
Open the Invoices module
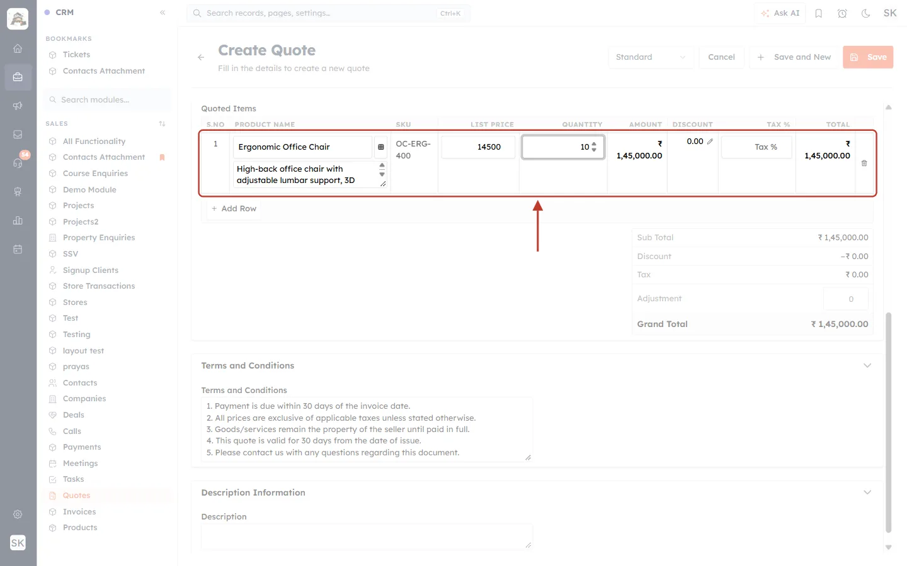tap(79, 512)
